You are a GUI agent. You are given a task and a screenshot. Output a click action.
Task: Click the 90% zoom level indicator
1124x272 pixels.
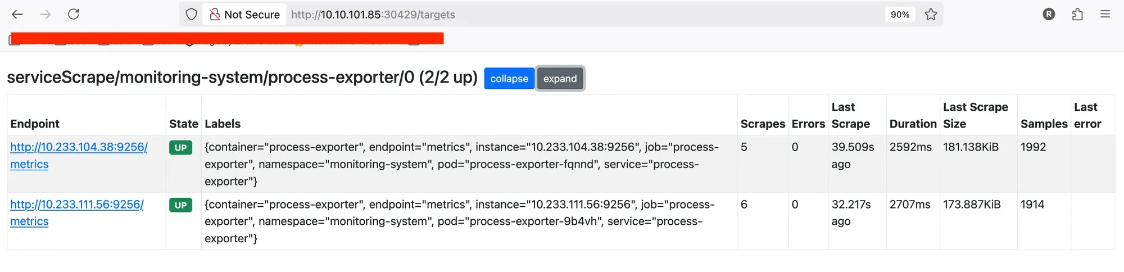pos(900,15)
